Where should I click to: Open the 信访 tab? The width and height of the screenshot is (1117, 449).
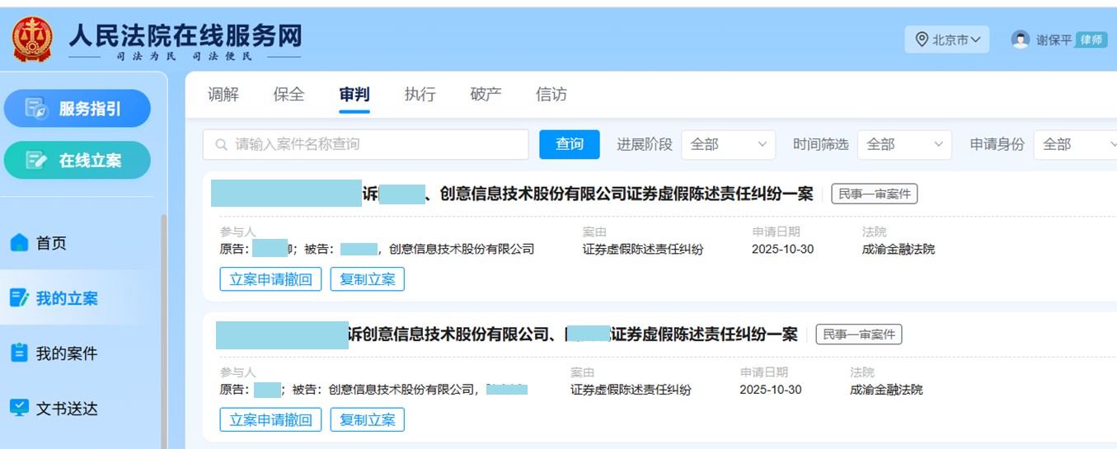pos(551,94)
